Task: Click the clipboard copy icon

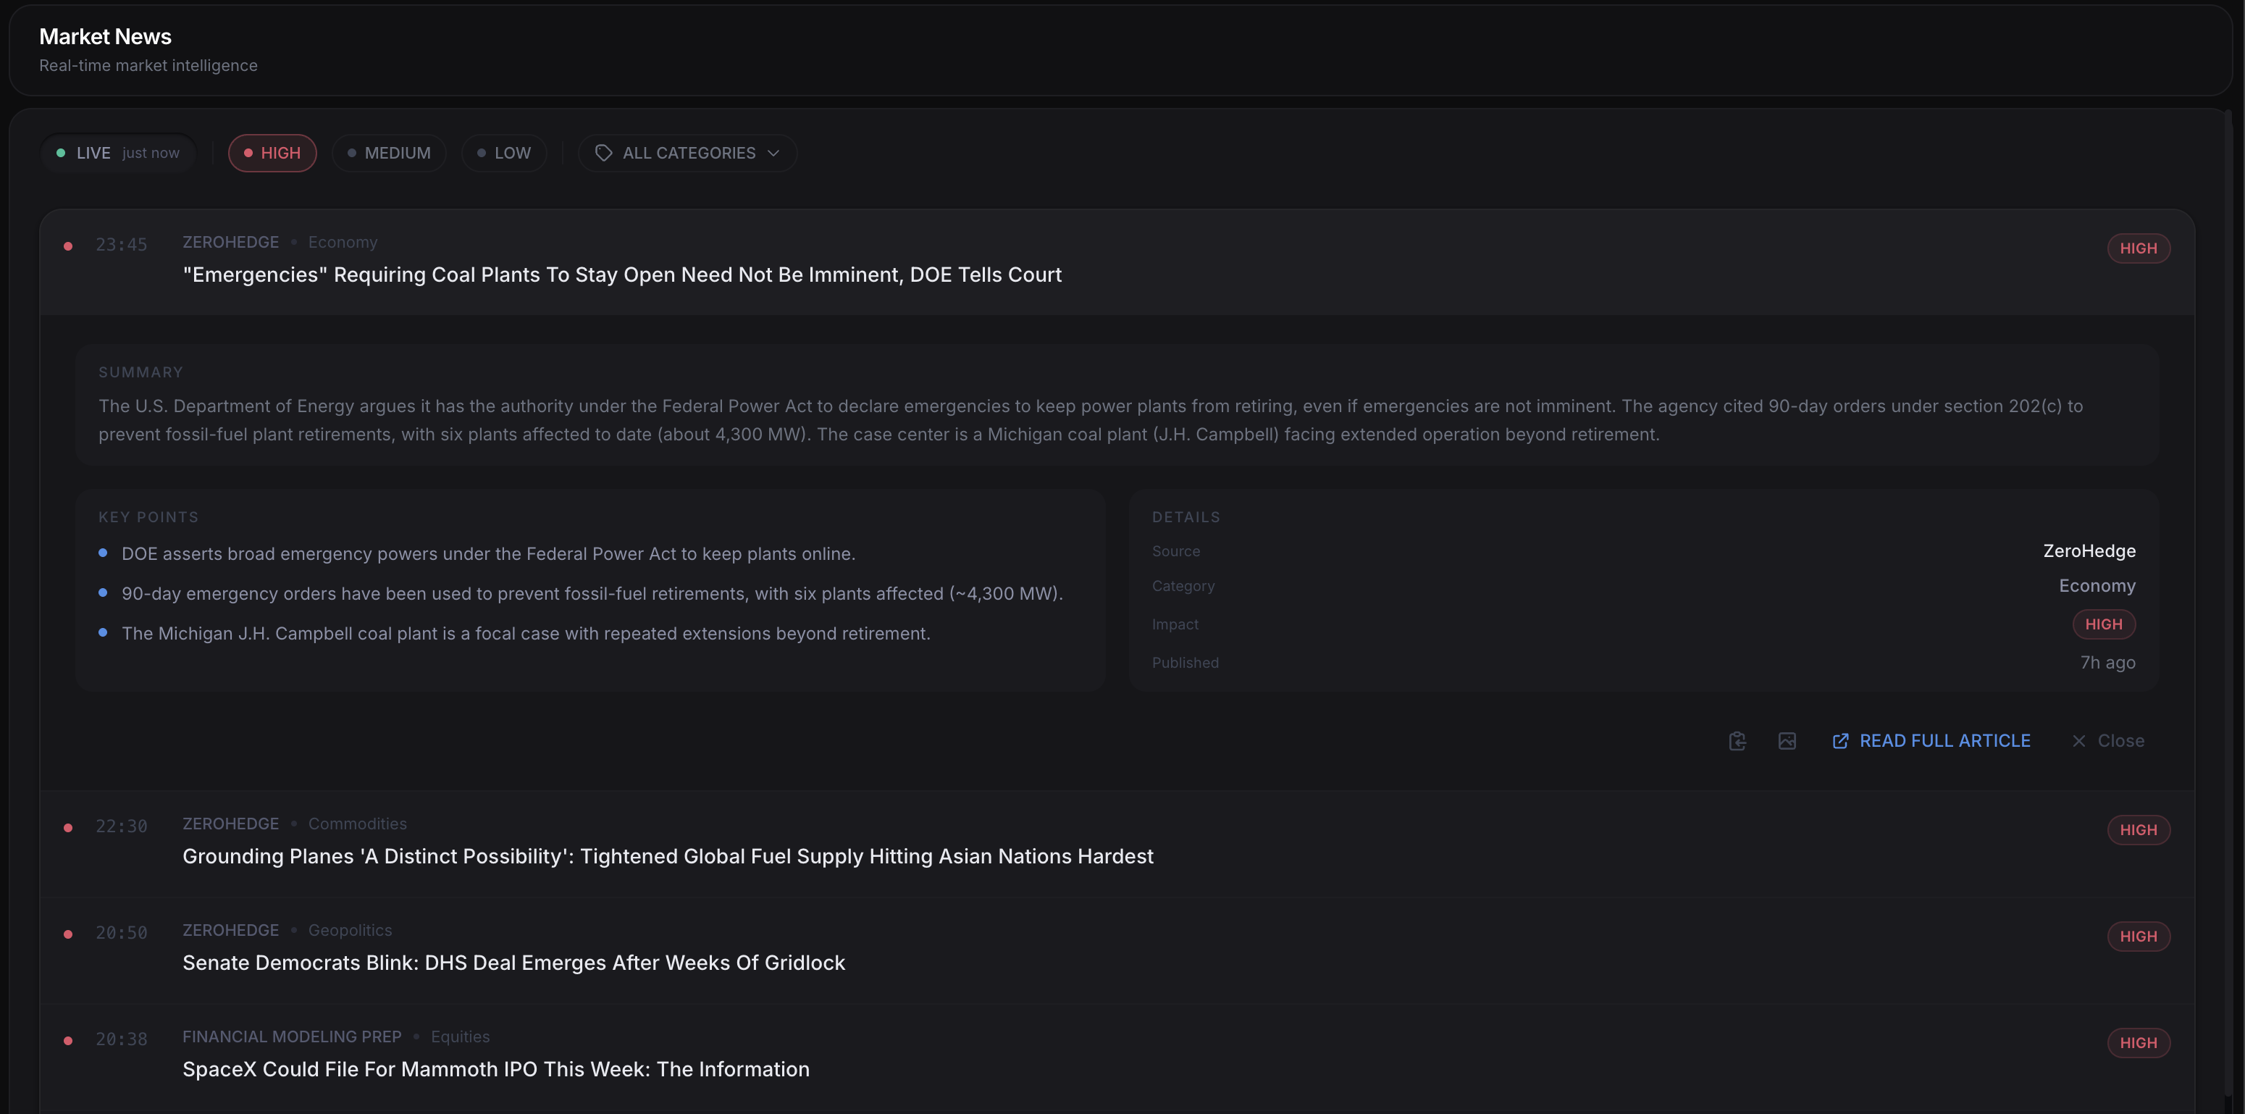Action: click(x=1737, y=741)
